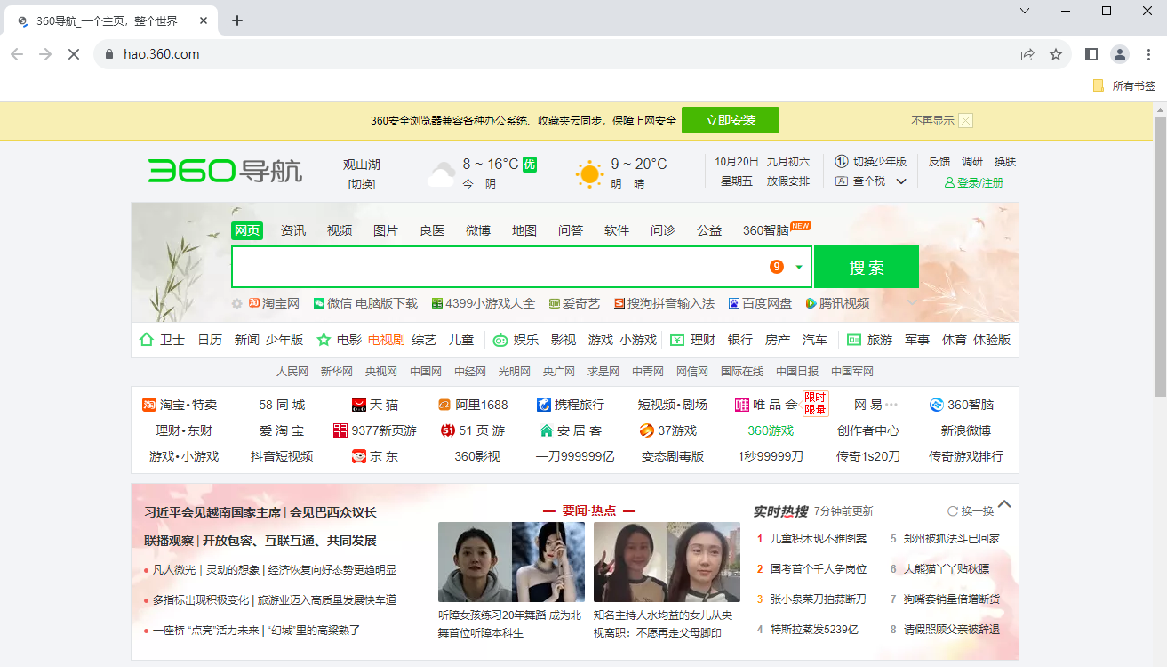Open hot search 儿童积木现不雅图案

point(818,539)
